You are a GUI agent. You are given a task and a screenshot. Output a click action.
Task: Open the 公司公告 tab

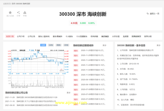click(x=31, y=36)
